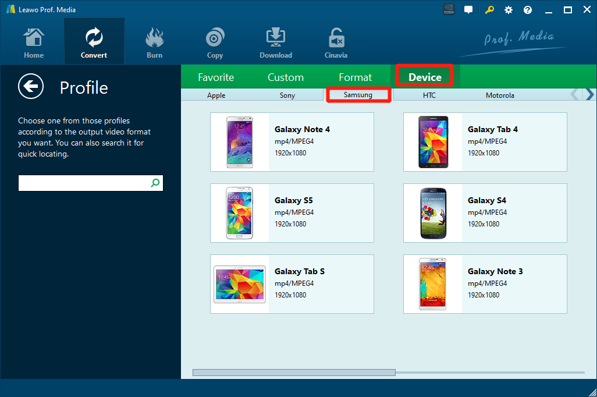This screenshot has height=397, width=597.
Task: Open the Home module
Action: pos(34,43)
